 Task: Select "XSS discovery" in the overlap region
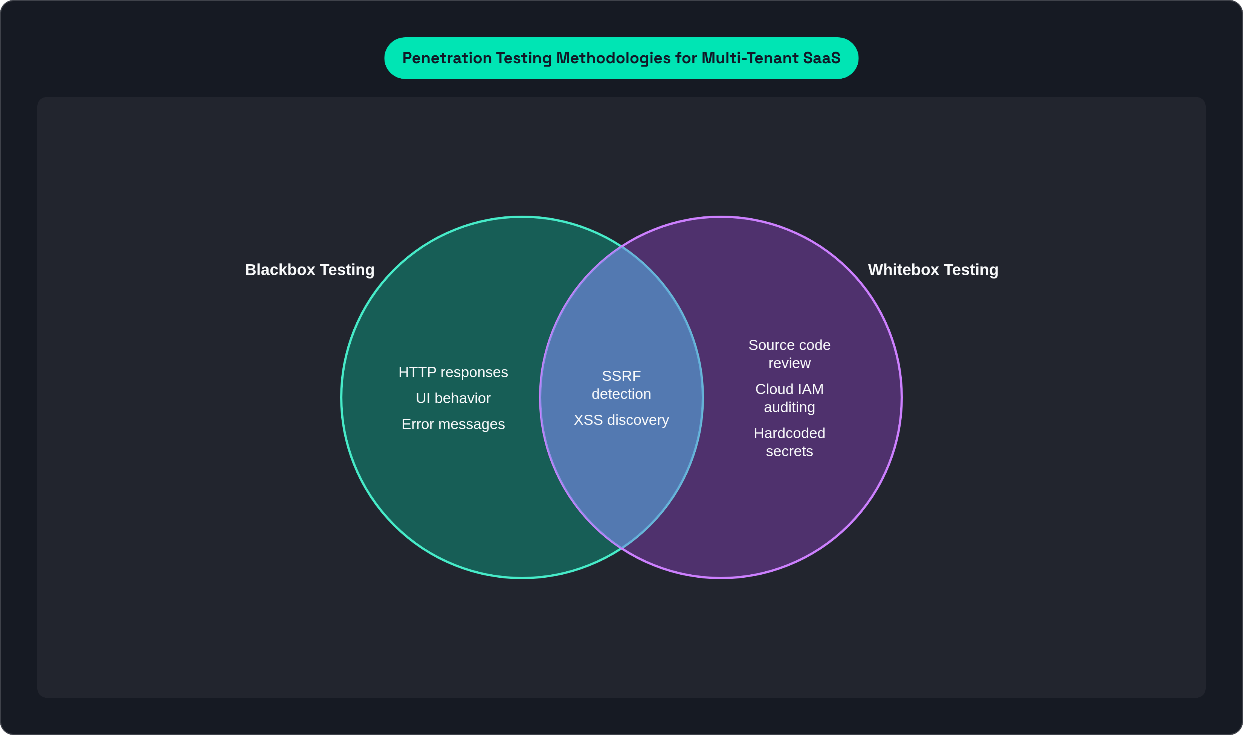pyautogui.click(x=621, y=420)
